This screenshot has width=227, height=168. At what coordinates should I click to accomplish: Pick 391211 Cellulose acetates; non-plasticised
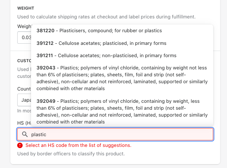point(122,56)
